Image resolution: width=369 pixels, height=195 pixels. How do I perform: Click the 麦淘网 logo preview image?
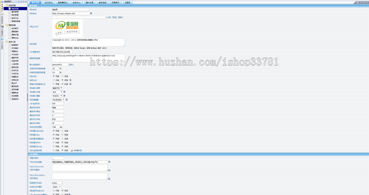pos(67,28)
